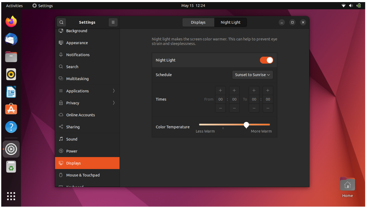This screenshot has height=207, width=366.
Task: Switch to the Displays tab
Action: click(198, 23)
